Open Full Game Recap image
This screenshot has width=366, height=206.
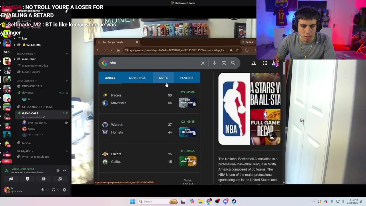point(266,127)
